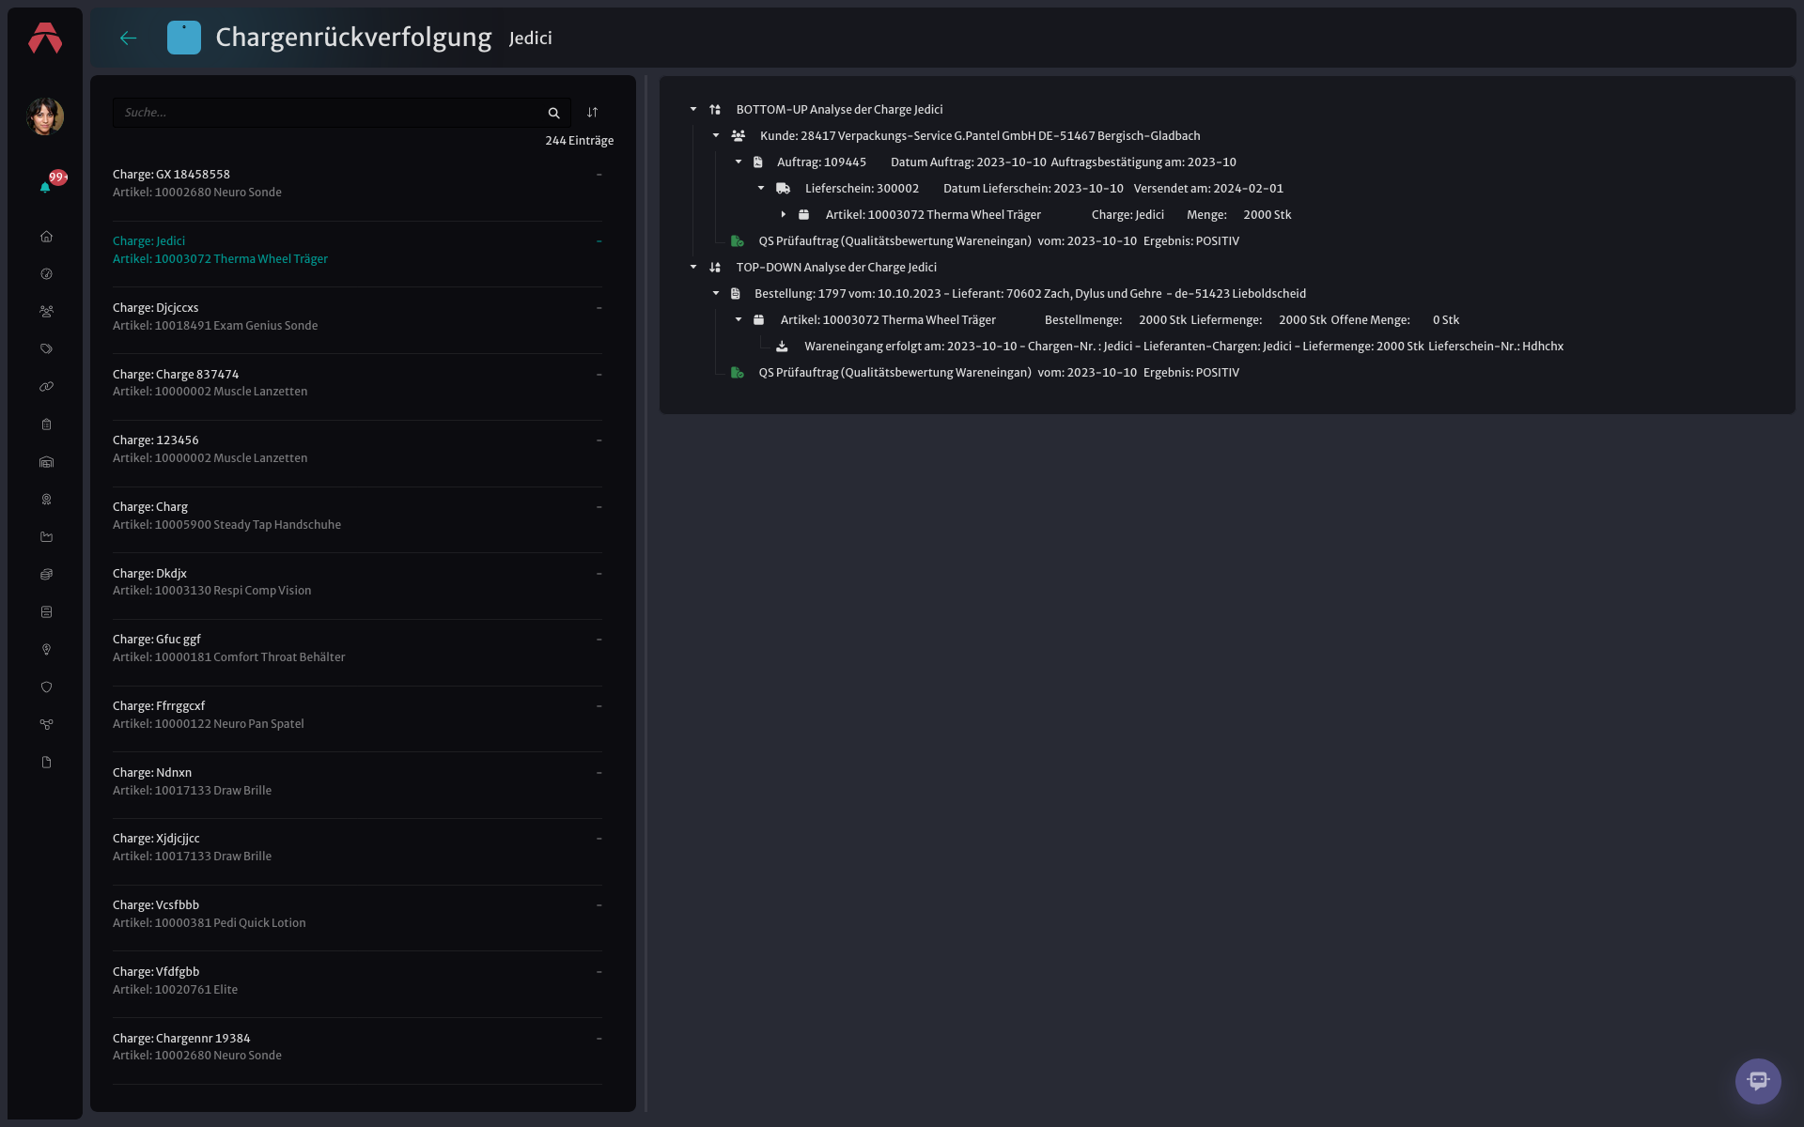Open the lightbulb sidebar icon
Screen dimensions: 1804x1127
pyautogui.click(x=46, y=650)
